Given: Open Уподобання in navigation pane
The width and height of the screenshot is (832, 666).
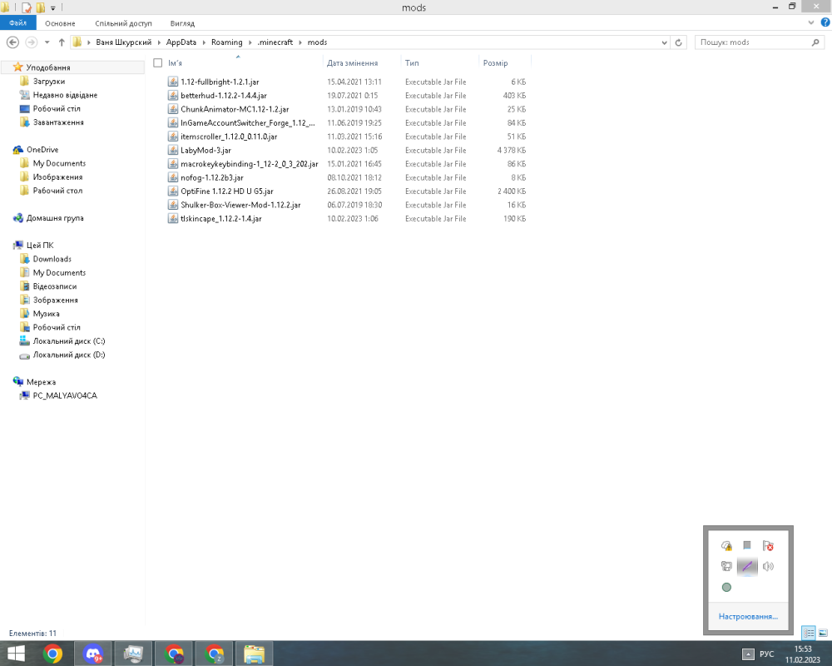Looking at the screenshot, I should coord(47,67).
